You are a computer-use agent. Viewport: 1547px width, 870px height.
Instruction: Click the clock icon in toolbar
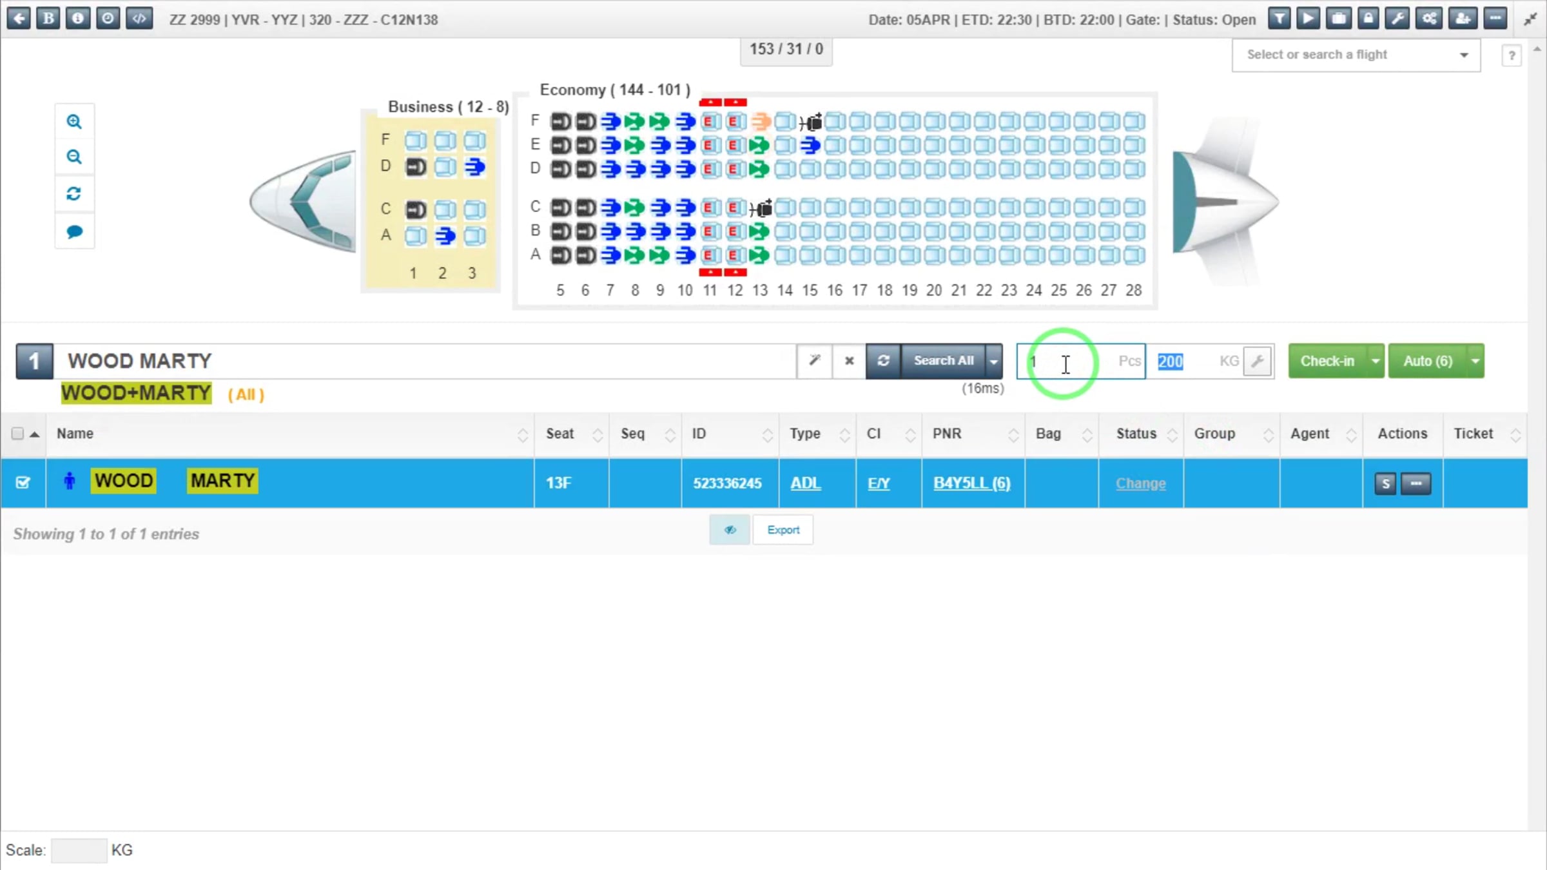[108, 19]
